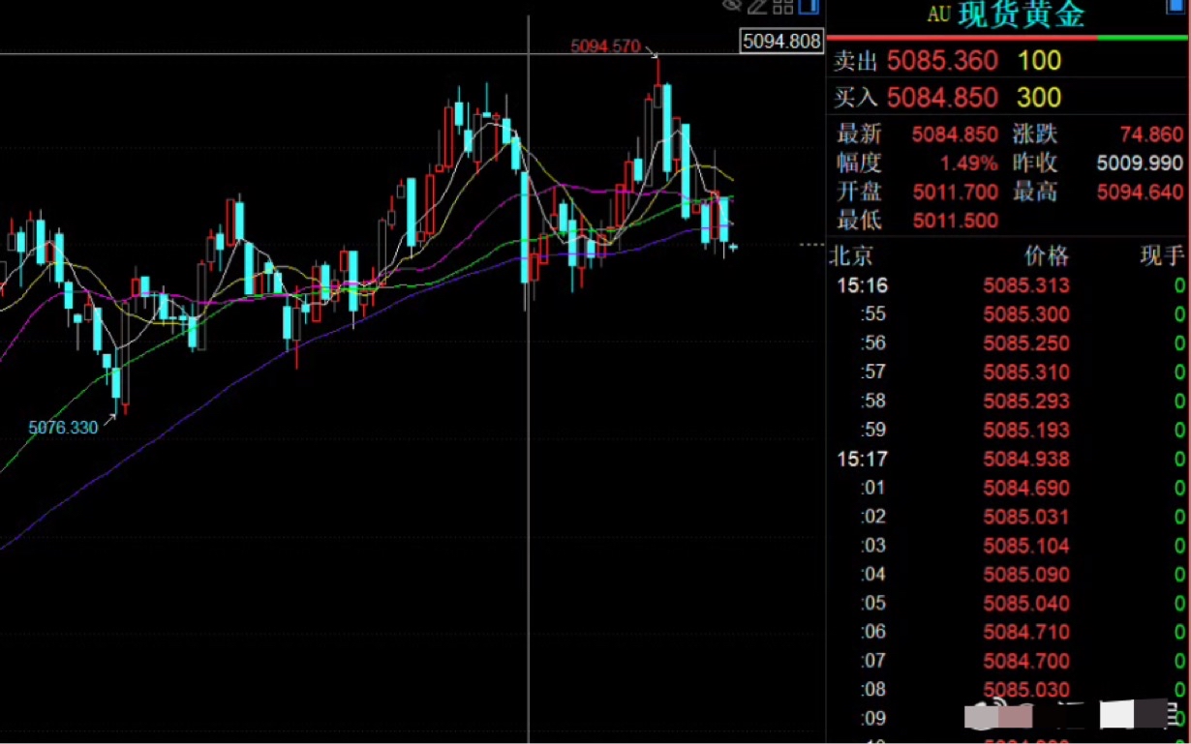1191x744 pixels.
Task: Select tick price 5085.031
Action: tap(1026, 517)
